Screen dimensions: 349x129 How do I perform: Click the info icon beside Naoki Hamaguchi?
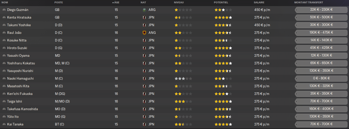click(4, 79)
